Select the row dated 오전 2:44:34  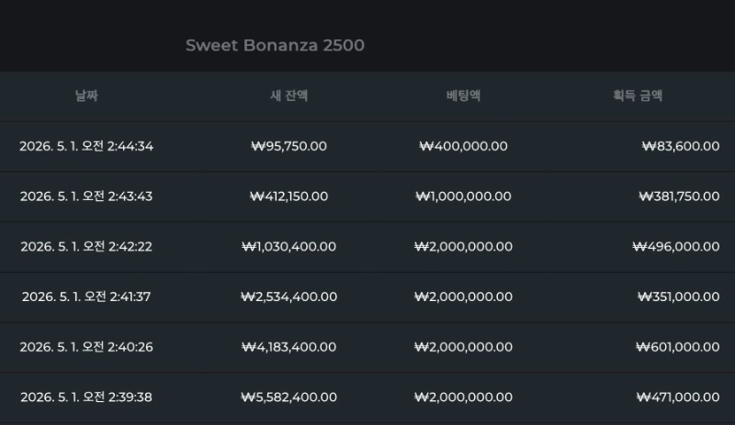point(86,146)
